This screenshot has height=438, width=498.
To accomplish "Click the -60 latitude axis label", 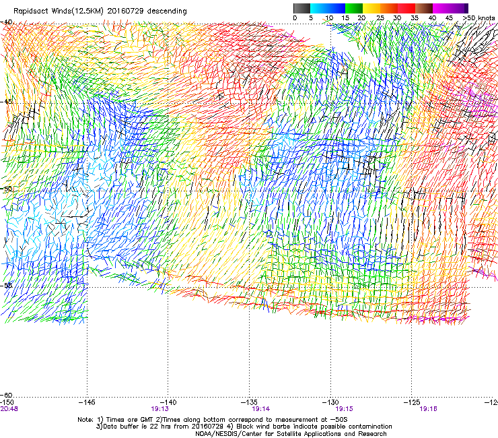I will (6, 395).
